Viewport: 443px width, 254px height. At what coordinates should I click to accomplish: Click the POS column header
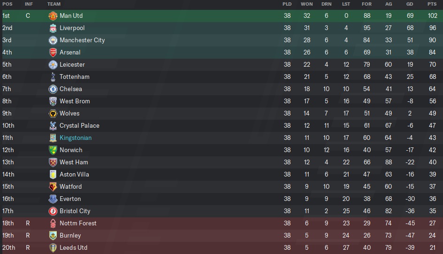point(7,4)
